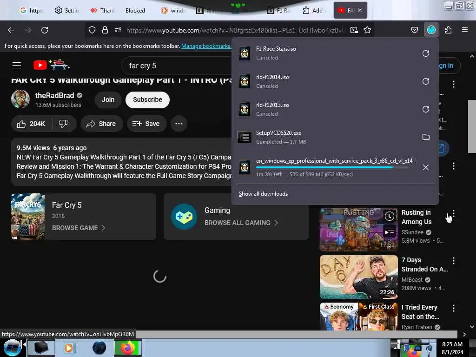Image resolution: width=476 pixels, height=357 pixels.
Task: Open the site permissions icon in address bar
Action: pos(118,30)
